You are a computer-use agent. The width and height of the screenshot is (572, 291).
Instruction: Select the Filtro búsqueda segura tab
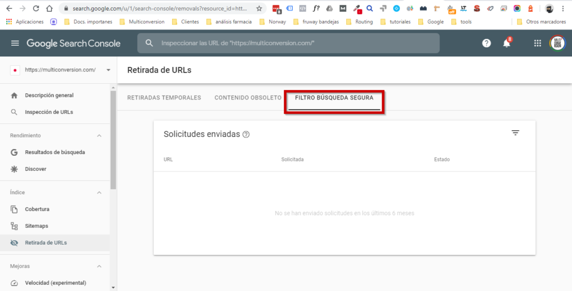pyautogui.click(x=334, y=98)
